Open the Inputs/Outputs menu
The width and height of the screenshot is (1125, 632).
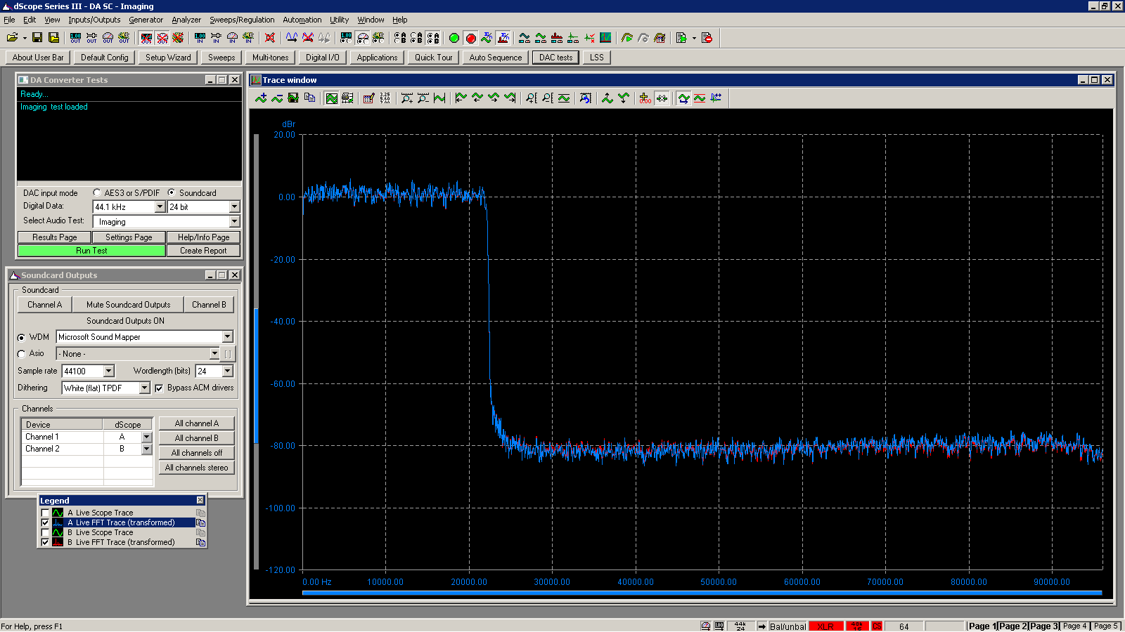pyautogui.click(x=94, y=20)
